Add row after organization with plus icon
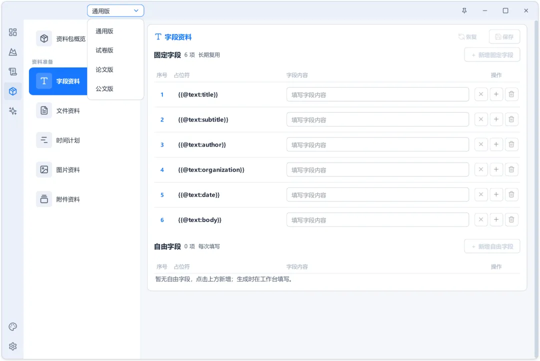 pyautogui.click(x=496, y=169)
